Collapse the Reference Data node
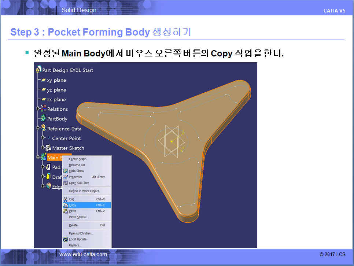The image size is (354, 266). pos(38,129)
